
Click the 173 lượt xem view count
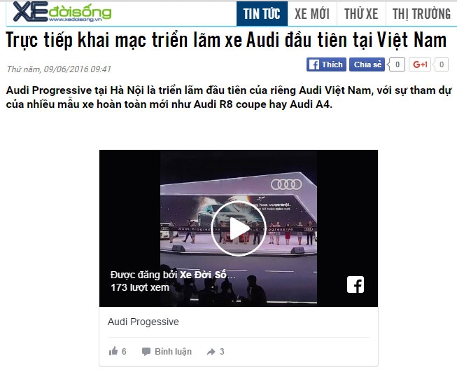coord(140,288)
